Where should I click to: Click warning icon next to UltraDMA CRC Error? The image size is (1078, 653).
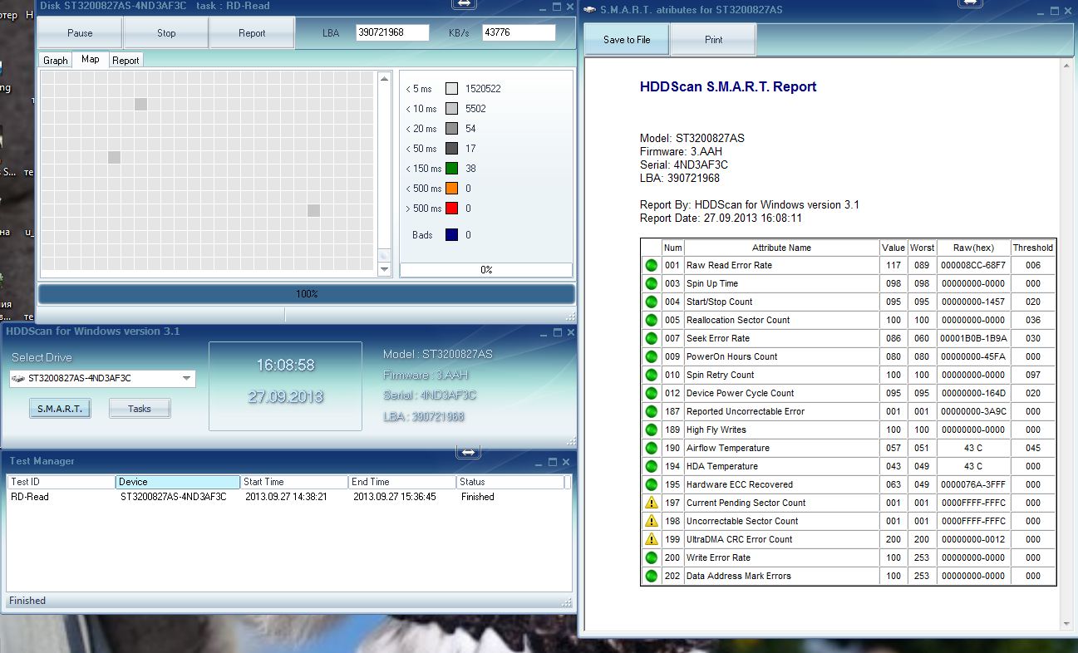point(652,539)
